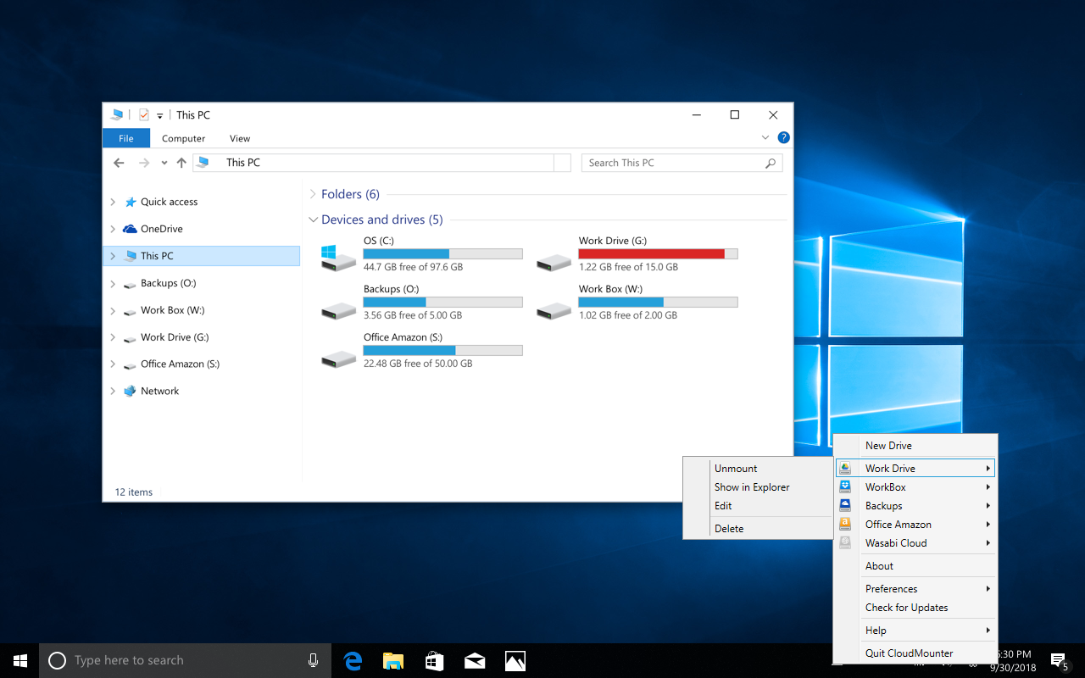Click the Office Amazon icon in menu

(x=845, y=525)
